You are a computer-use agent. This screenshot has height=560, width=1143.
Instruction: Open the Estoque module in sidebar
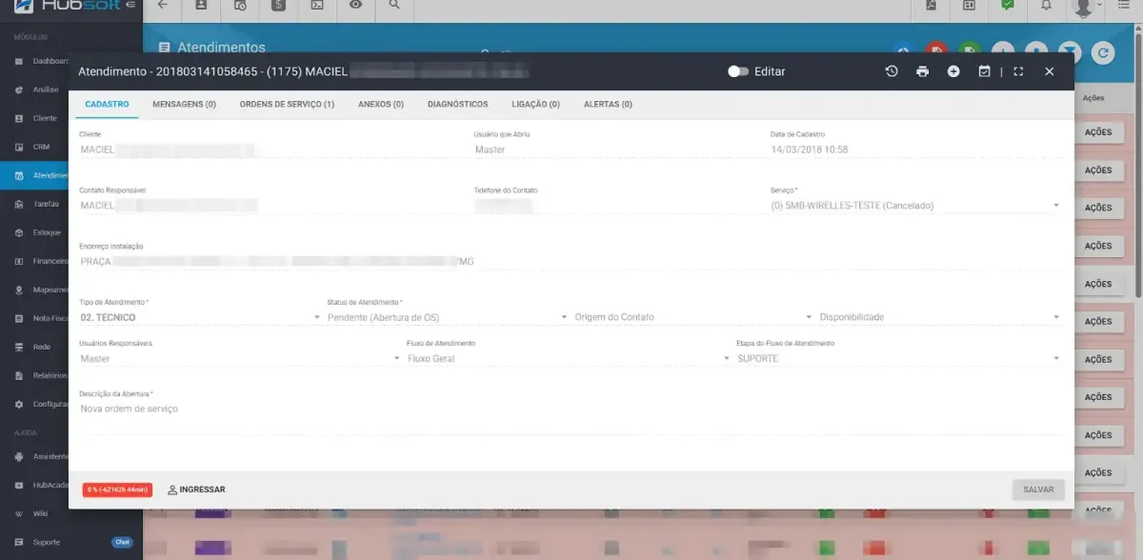point(38,232)
